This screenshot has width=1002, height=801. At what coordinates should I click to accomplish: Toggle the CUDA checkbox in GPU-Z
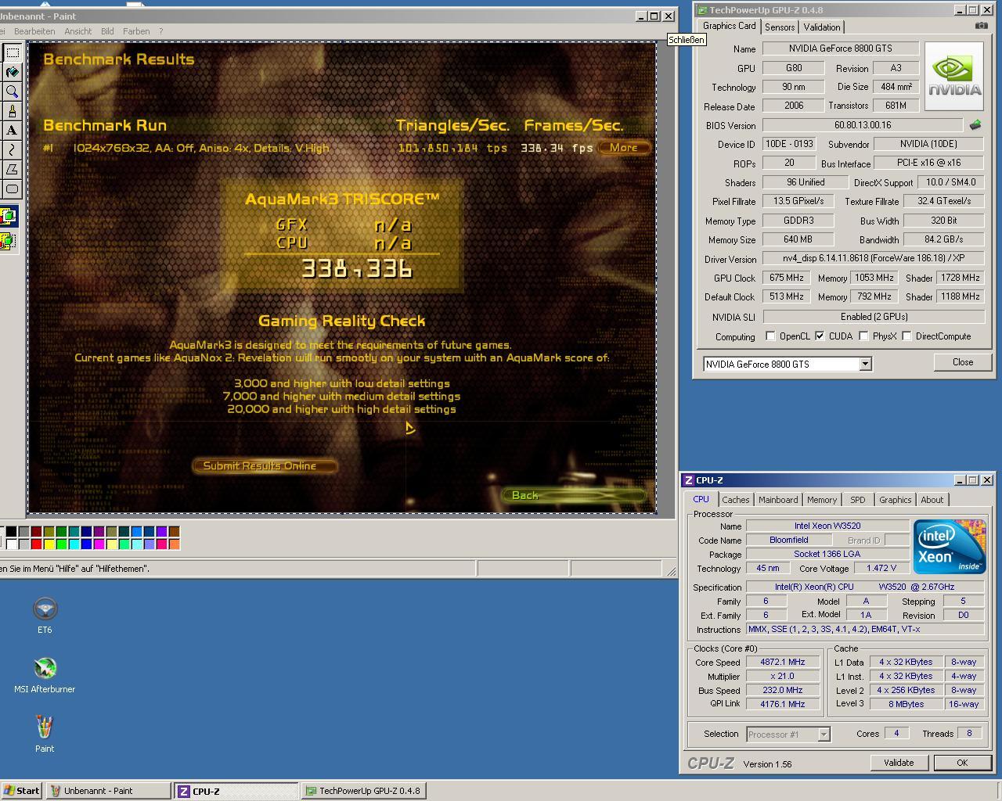(820, 336)
